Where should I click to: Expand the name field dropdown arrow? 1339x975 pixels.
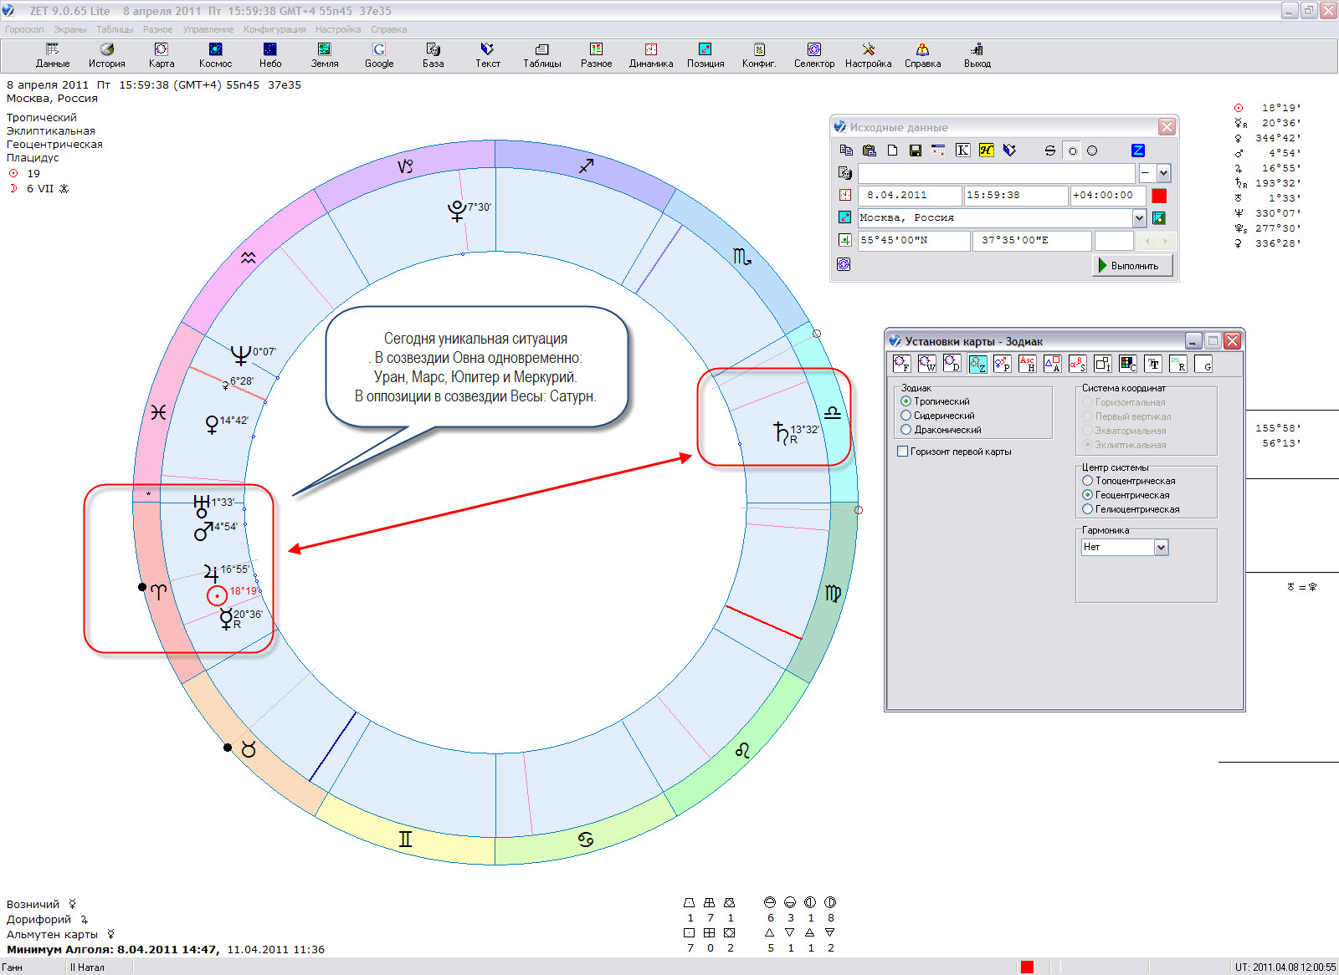pyautogui.click(x=1163, y=173)
